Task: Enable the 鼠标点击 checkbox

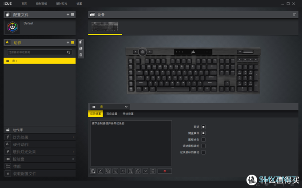Action: tap(203, 140)
